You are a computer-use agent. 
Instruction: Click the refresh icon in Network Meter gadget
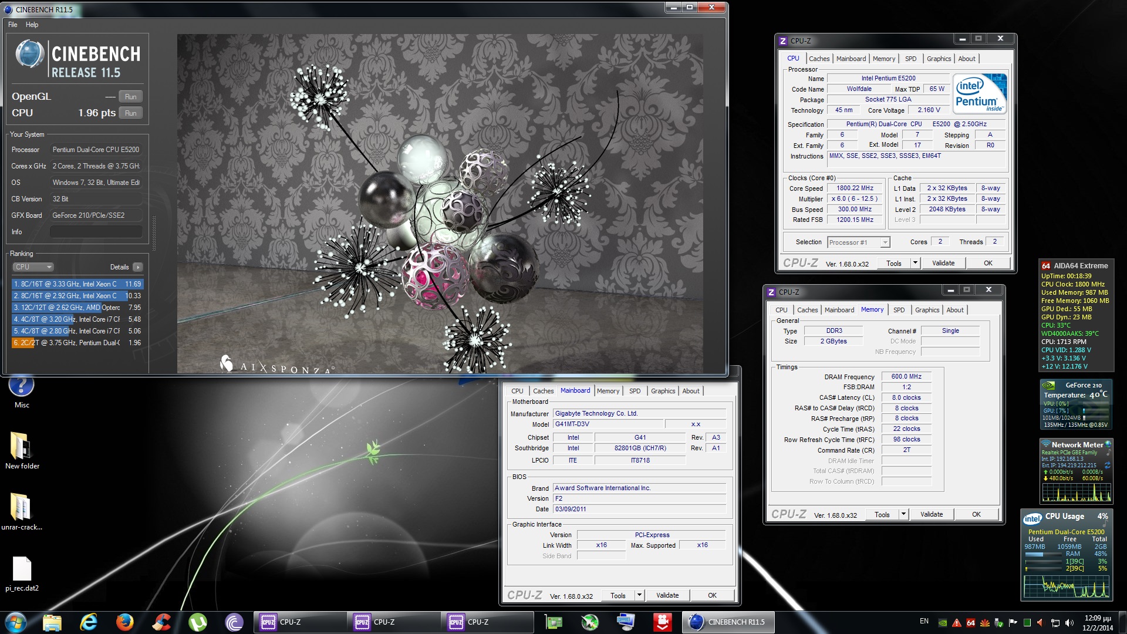pos(1108,465)
